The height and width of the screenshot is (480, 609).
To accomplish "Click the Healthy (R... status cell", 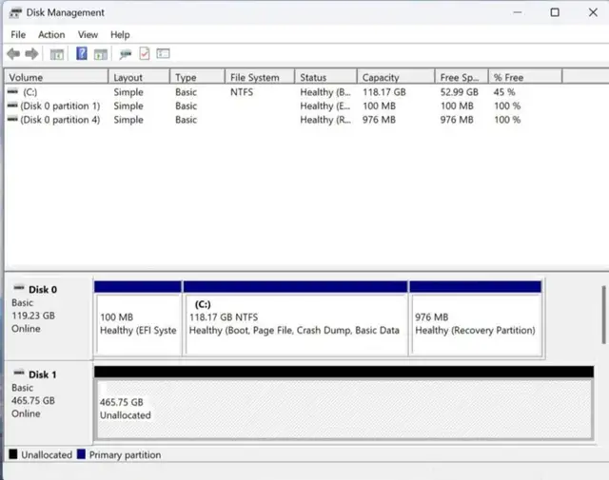I will coord(325,120).
